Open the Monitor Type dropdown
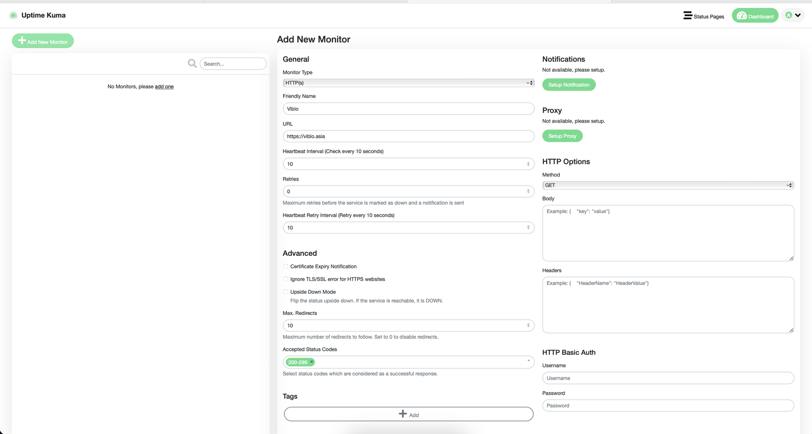The height and width of the screenshot is (434, 812). coord(408,83)
